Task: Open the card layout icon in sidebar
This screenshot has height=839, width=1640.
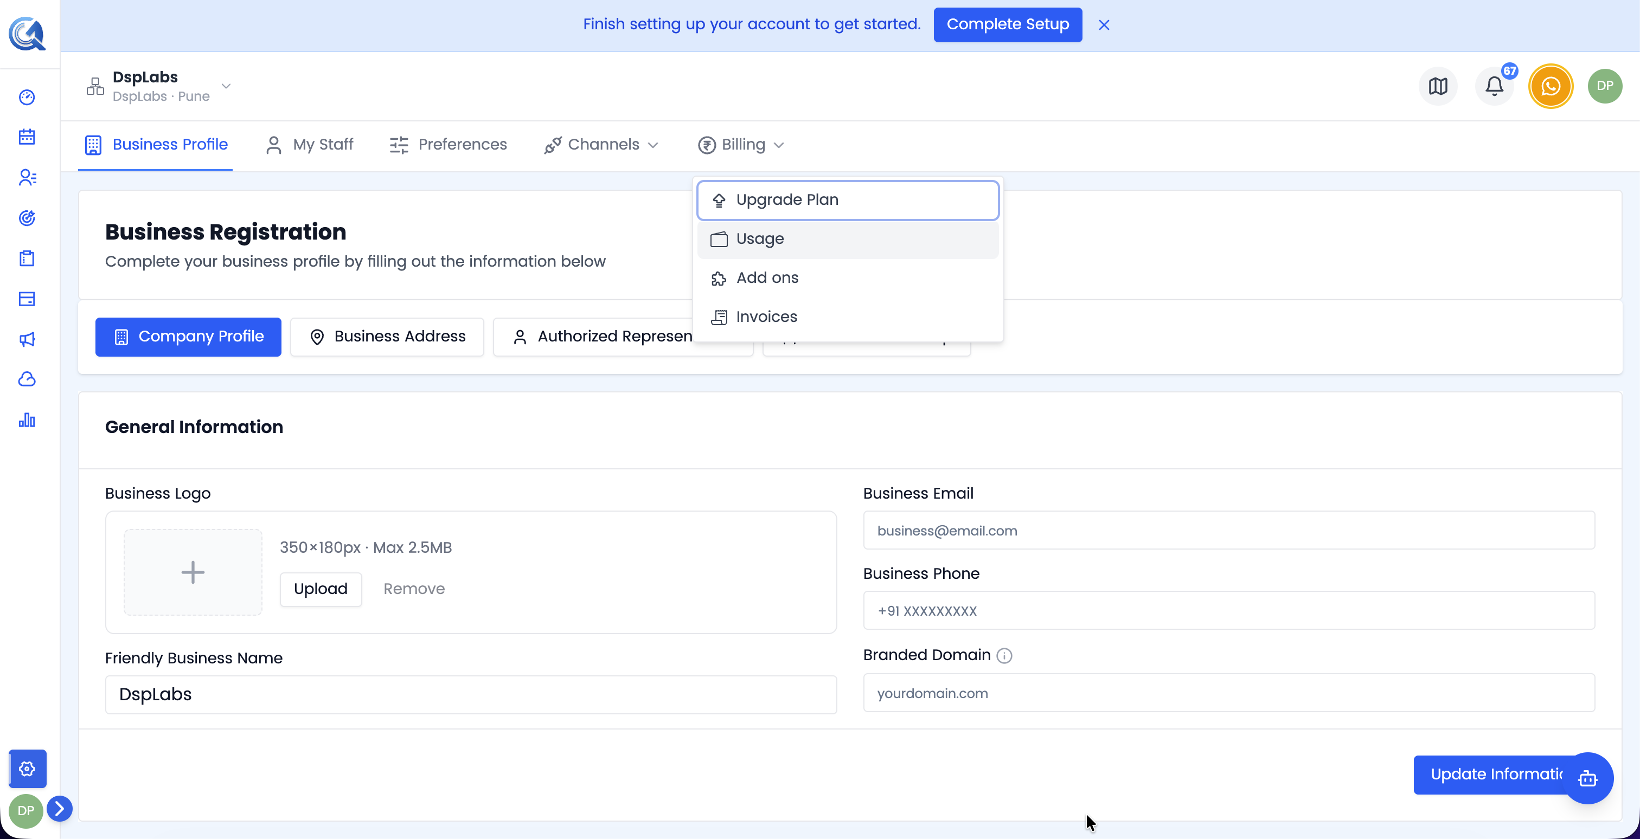Action: pyautogui.click(x=27, y=299)
